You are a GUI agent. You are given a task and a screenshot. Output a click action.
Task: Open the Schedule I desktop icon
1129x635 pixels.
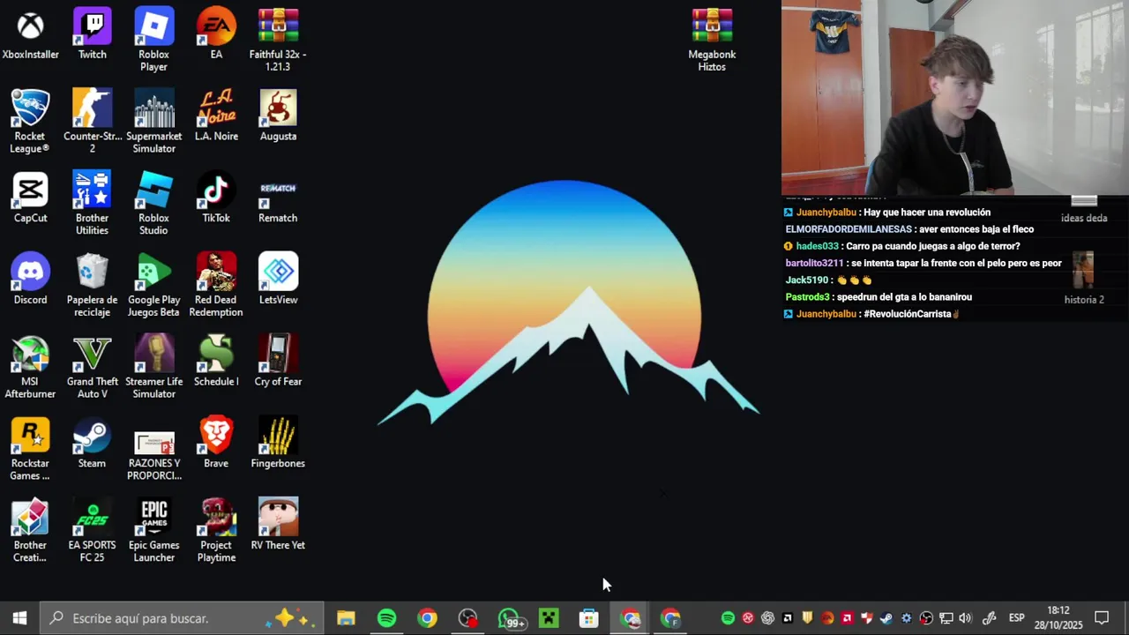(x=216, y=362)
